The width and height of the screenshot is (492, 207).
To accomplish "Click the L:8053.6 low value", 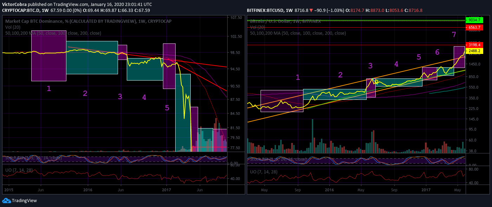I will pyautogui.click(x=394, y=11).
